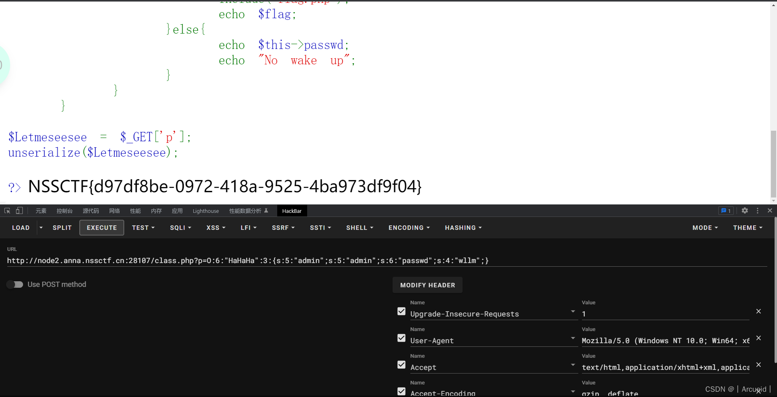Image resolution: width=777 pixels, height=397 pixels.
Task: Expand the TEST menu
Action: click(x=143, y=228)
